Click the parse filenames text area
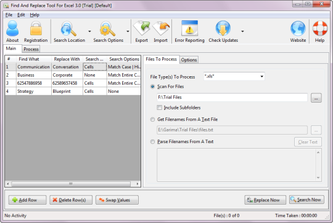Screen dimensions: 333x223 236,165
